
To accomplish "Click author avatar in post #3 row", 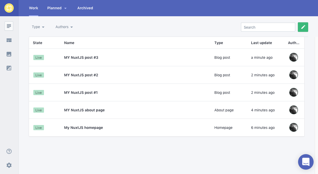I will (x=294, y=57).
